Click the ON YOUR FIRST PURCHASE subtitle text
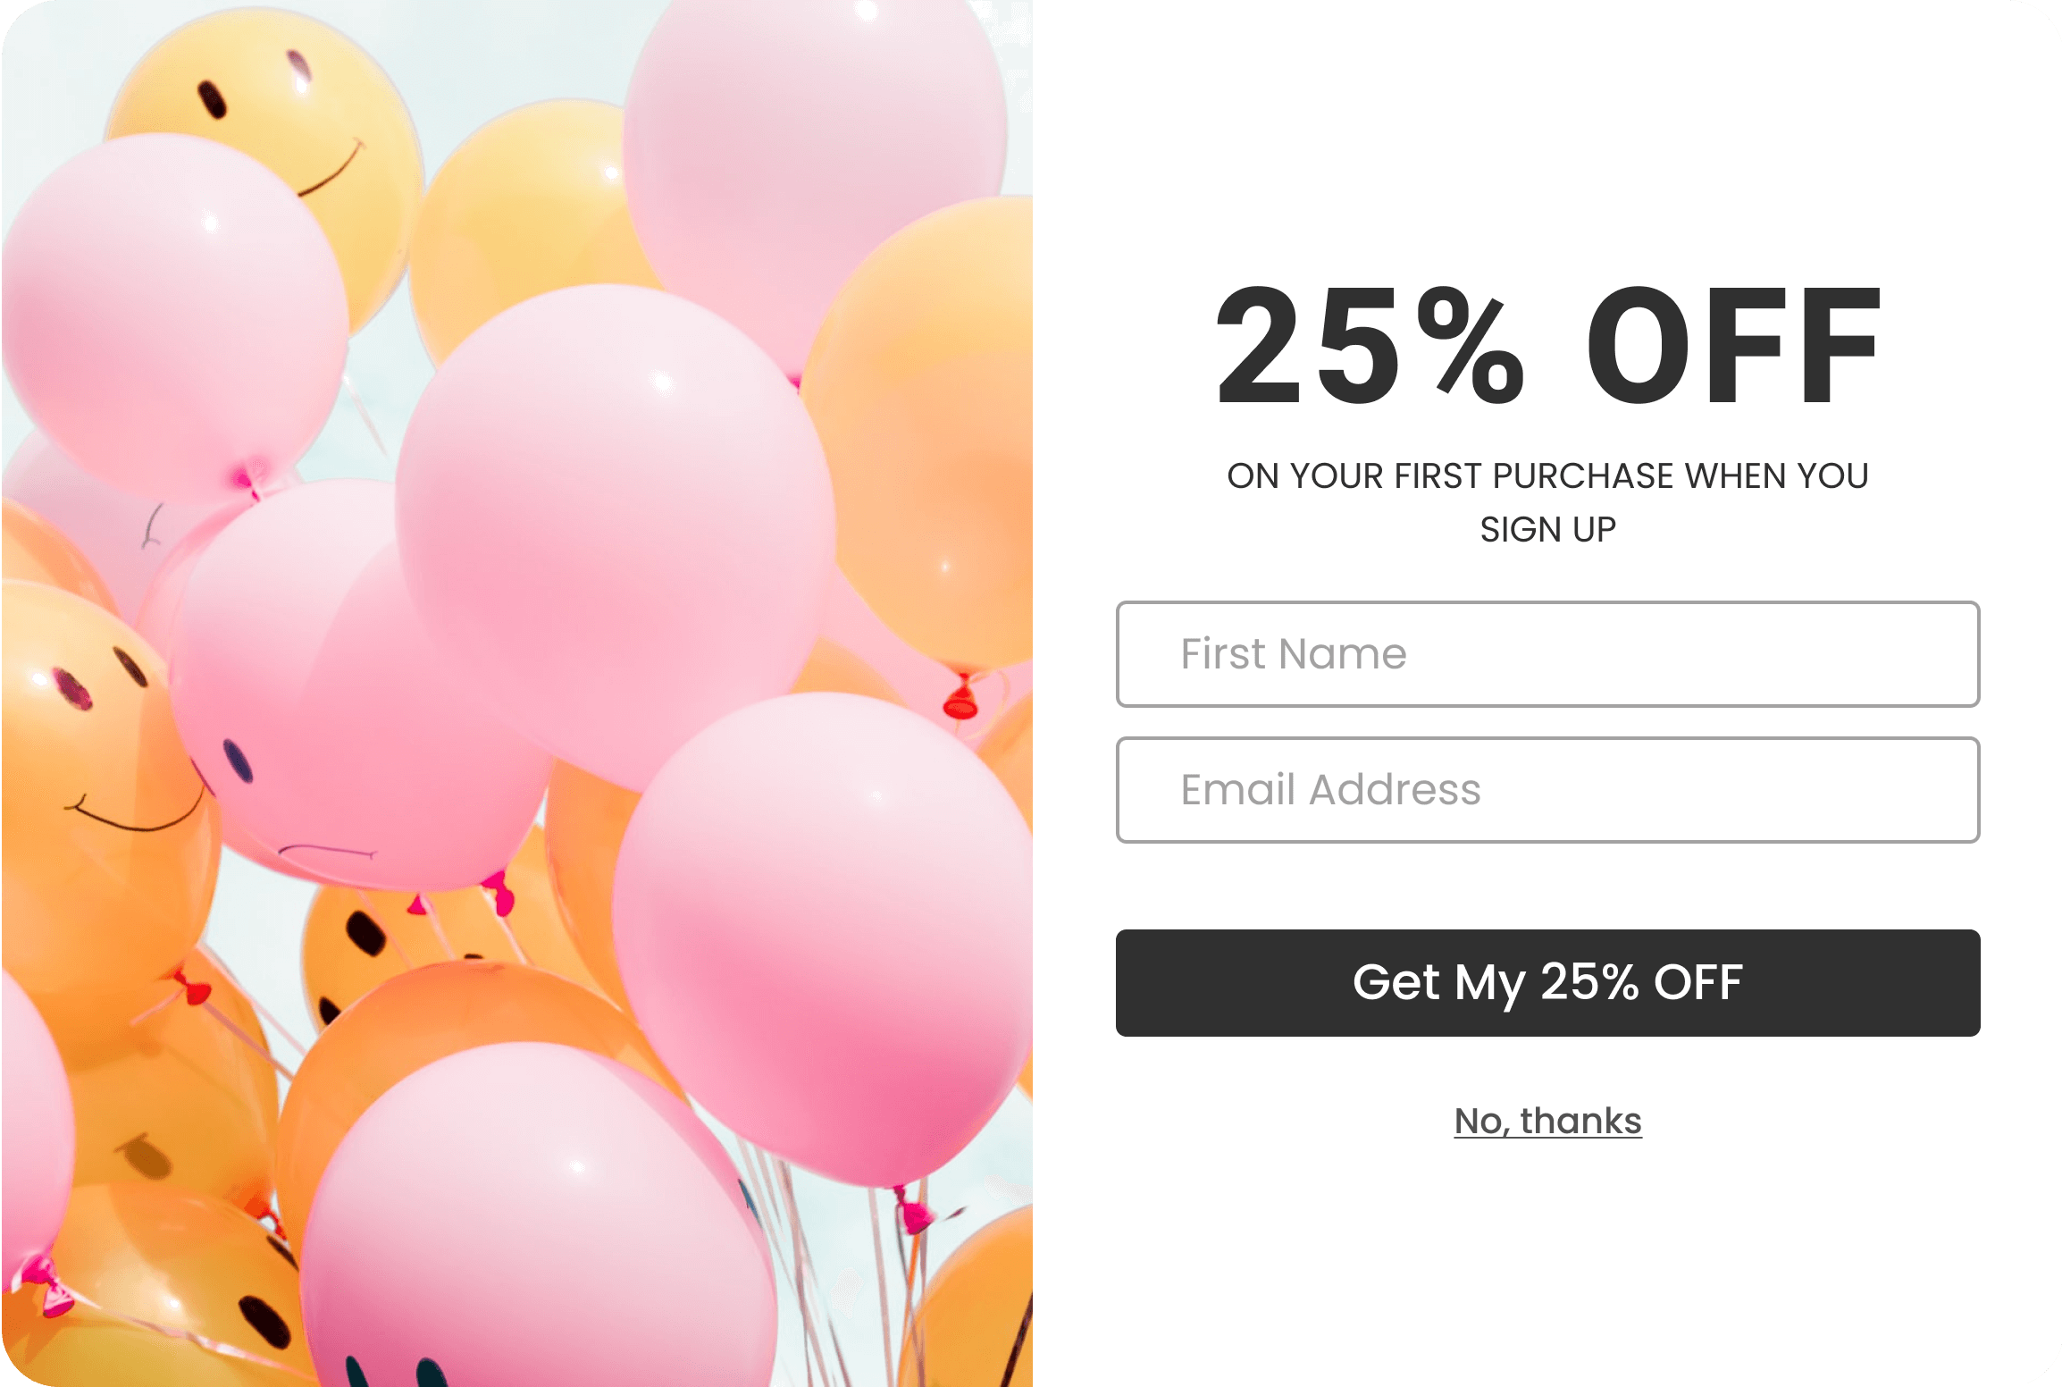 click(1547, 476)
